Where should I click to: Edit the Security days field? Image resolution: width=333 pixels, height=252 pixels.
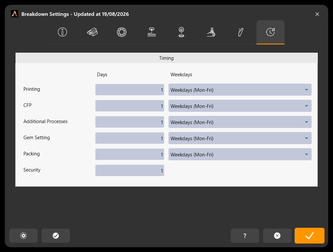point(130,171)
